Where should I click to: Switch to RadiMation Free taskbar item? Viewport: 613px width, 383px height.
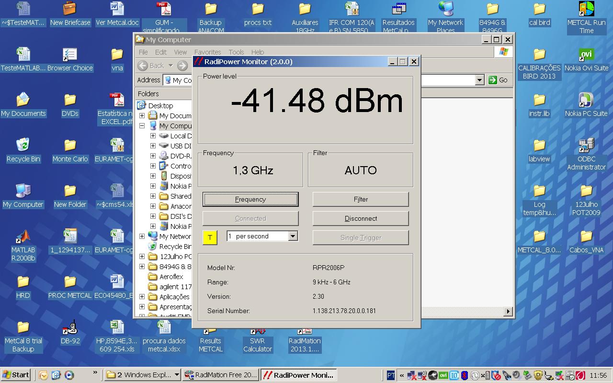tap(221, 375)
